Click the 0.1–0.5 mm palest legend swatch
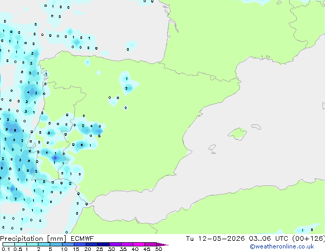This screenshot has width=325, height=251. 9,244
